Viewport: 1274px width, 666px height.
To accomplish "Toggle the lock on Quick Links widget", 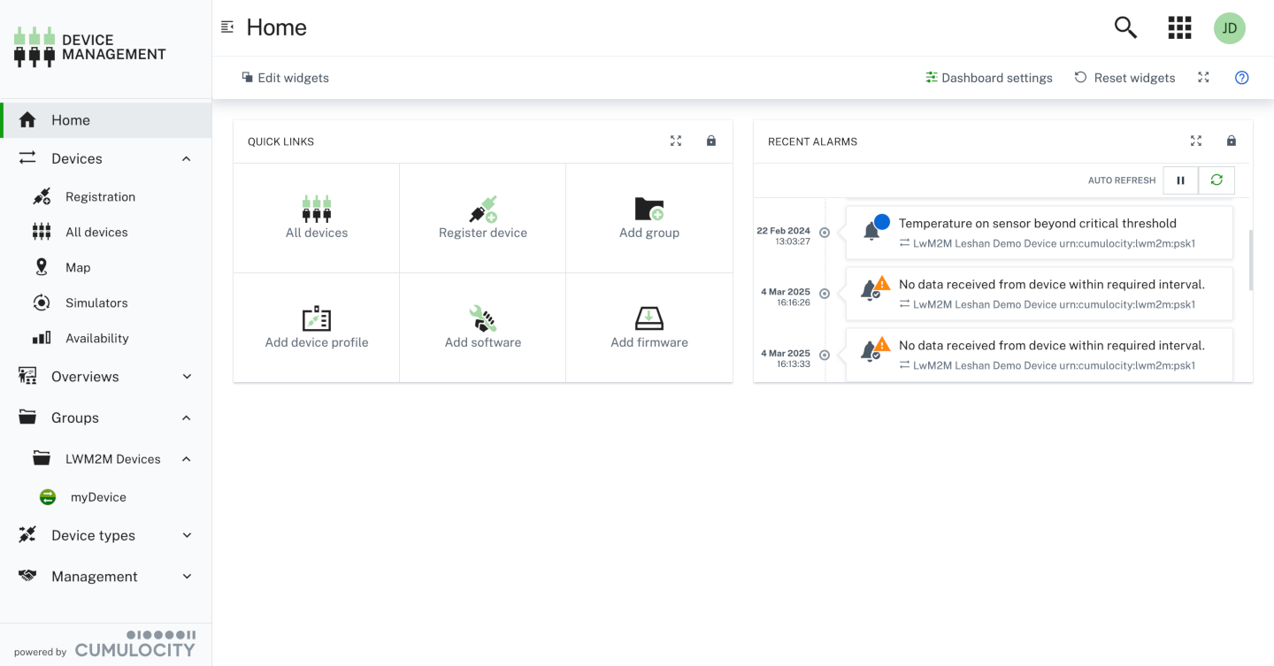I will click(x=710, y=140).
